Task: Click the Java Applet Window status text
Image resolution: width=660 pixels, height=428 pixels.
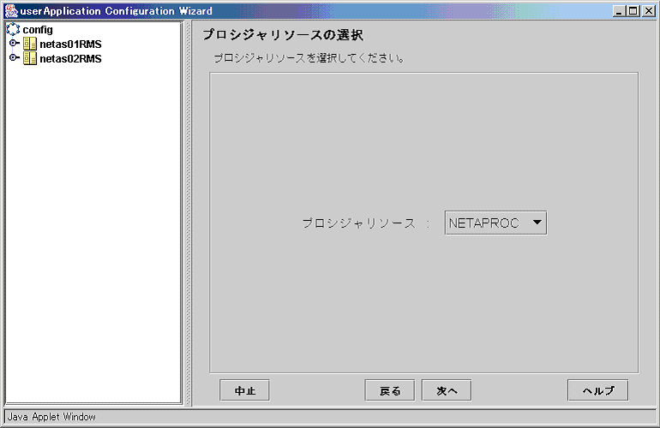Action: coord(51,417)
